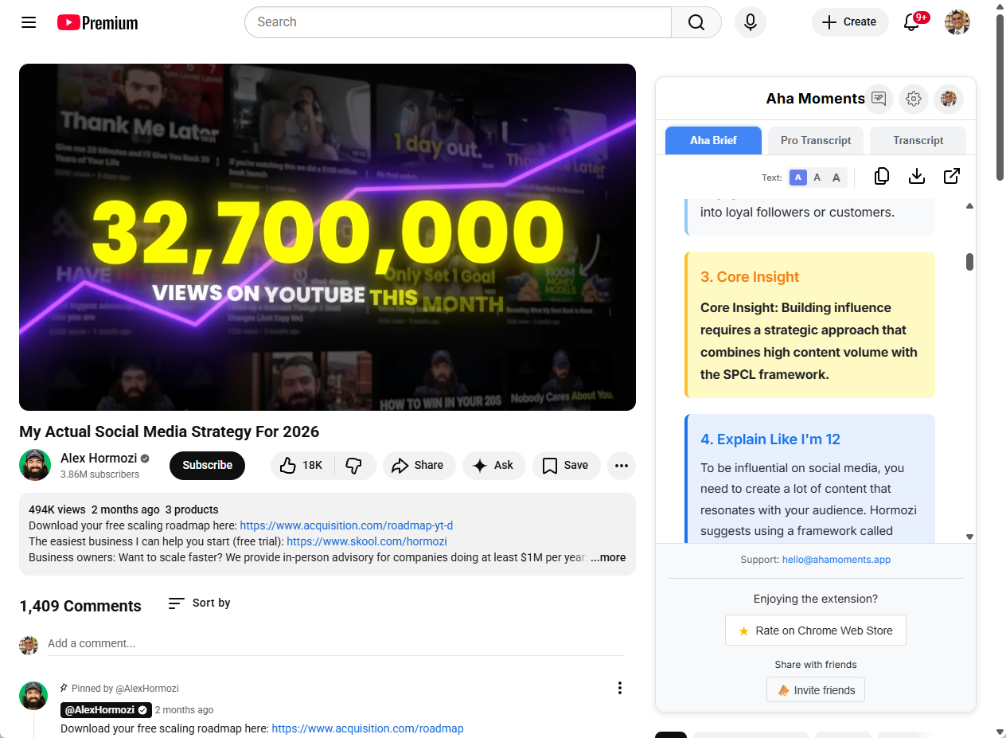This screenshot has width=1006, height=738.
Task: Open acquisition.com/roadmap link in pinned comment
Action: click(x=368, y=728)
